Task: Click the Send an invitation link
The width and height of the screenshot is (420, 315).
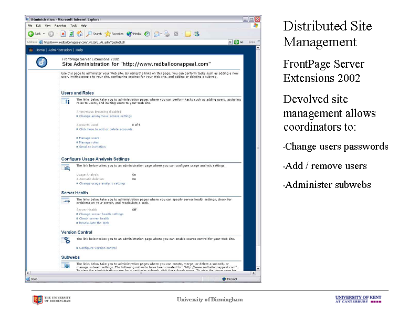Action: tap(92, 147)
